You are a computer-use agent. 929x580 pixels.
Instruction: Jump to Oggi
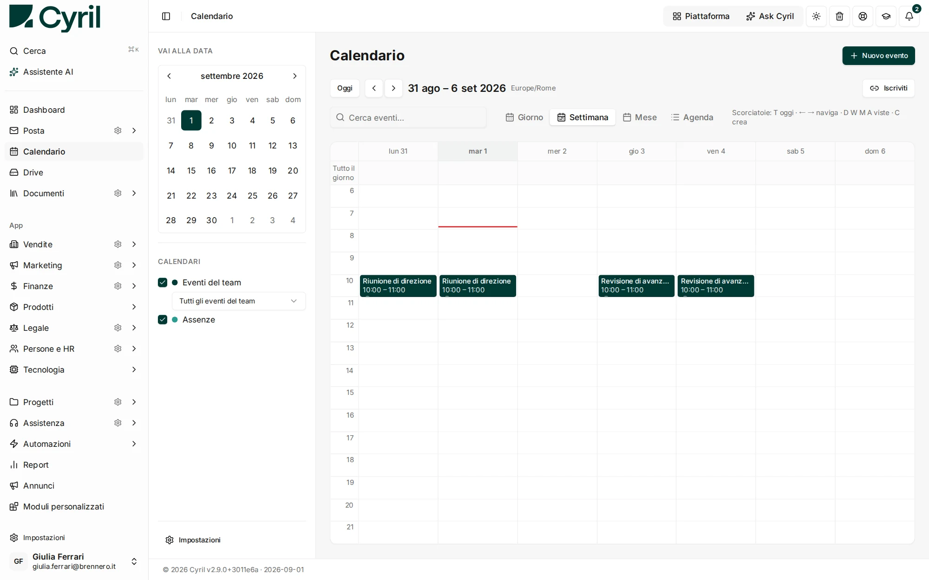coord(345,88)
